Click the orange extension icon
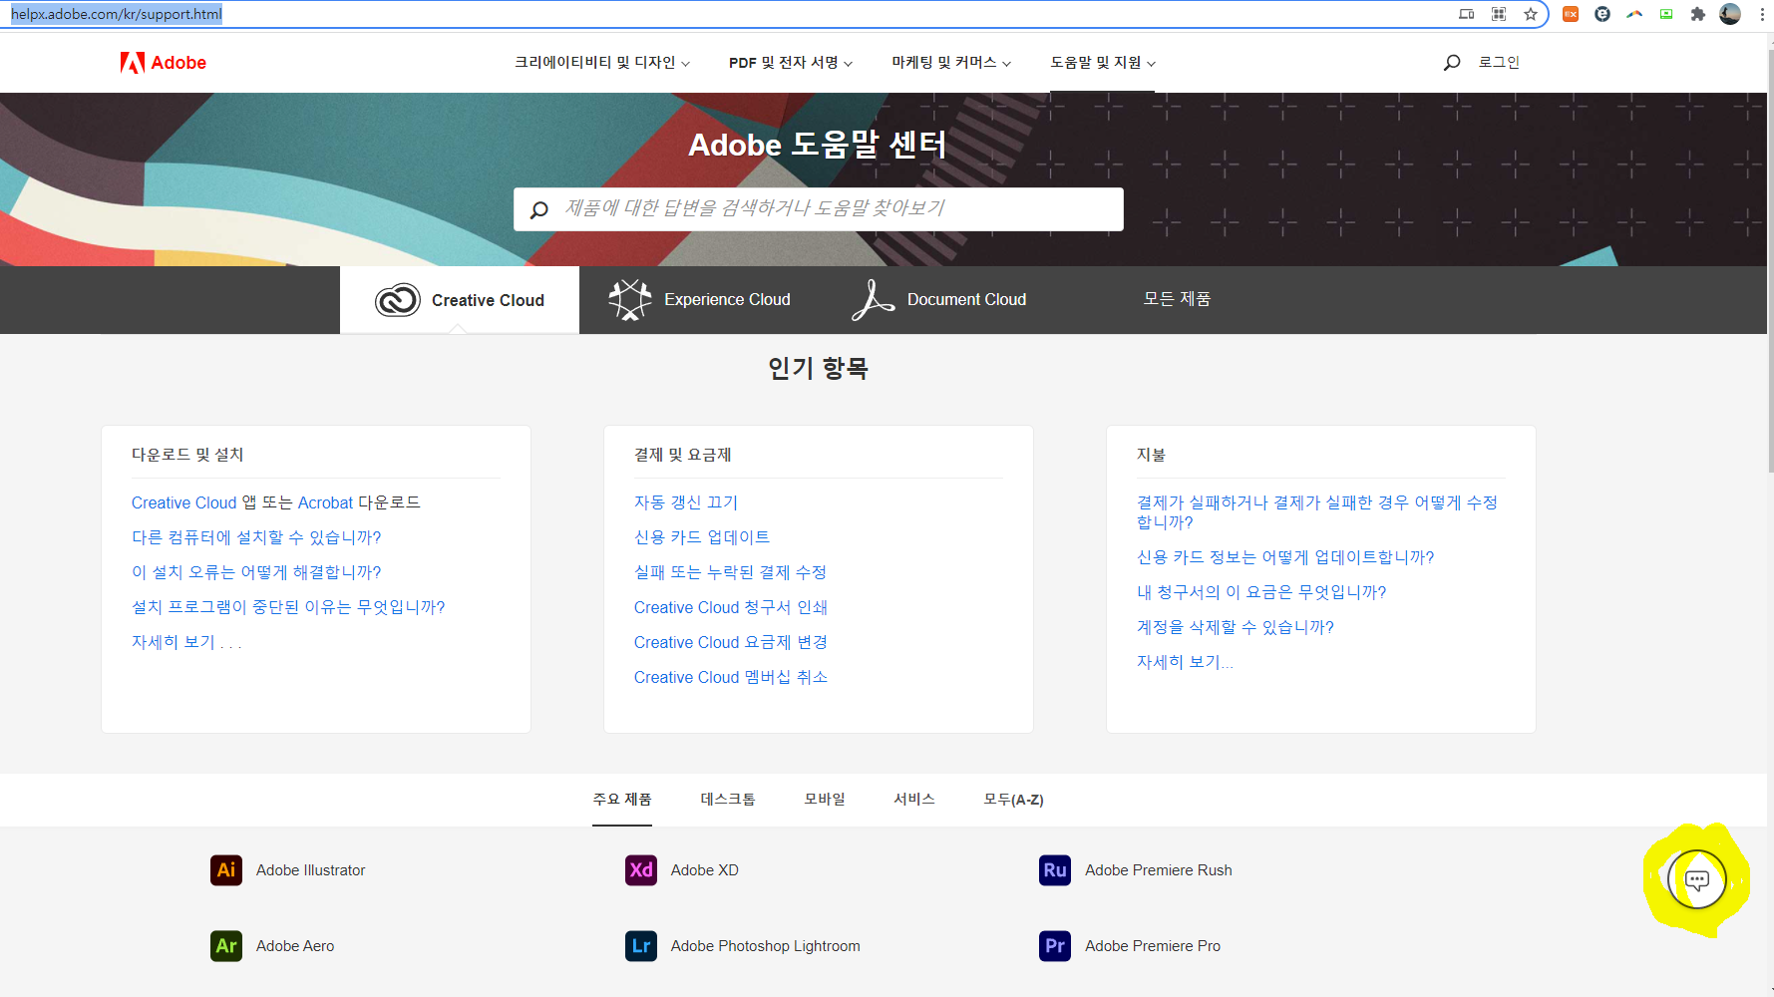1774x997 pixels. point(1571,14)
